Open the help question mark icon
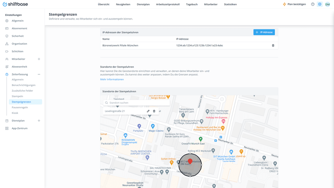The image size is (334, 188). [312, 4]
